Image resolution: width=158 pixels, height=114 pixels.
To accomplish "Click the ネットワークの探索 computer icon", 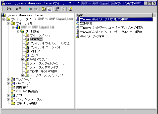I will point(78,36).
